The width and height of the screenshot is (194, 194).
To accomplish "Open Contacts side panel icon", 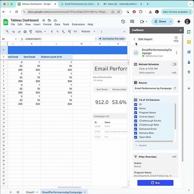I will [x=189, y=62].
